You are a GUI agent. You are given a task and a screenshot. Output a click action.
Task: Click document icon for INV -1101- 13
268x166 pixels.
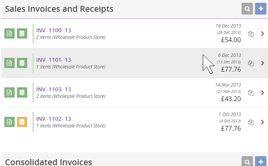pyautogui.click(x=9, y=63)
